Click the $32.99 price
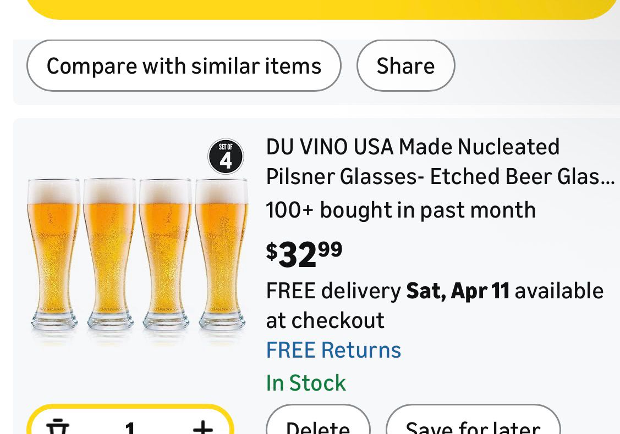This screenshot has height=434, width=620. (x=304, y=254)
